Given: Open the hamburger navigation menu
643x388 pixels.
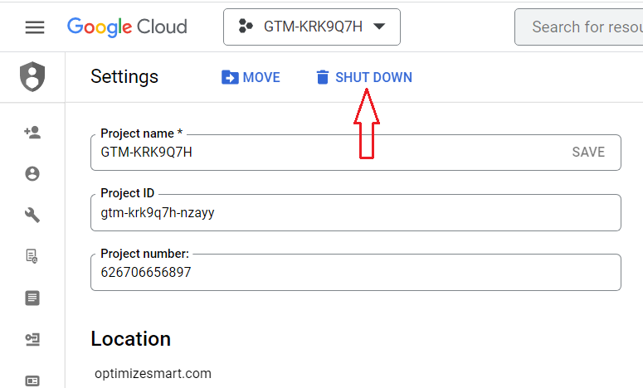Looking at the screenshot, I should [35, 27].
